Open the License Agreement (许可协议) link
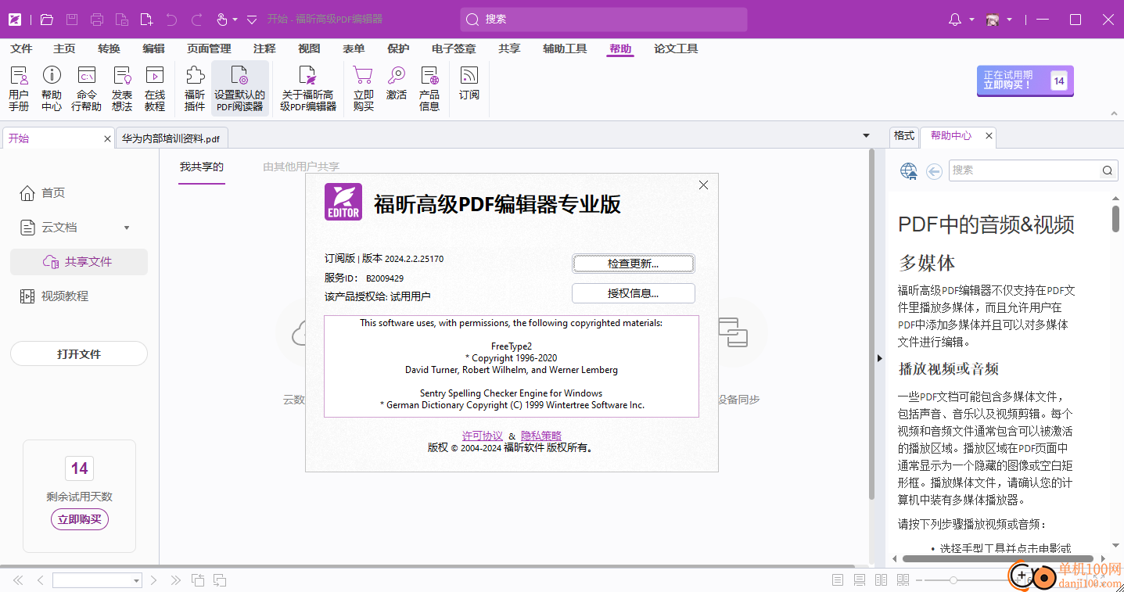The height and width of the screenshot is (592, 1124). point(483,436)
